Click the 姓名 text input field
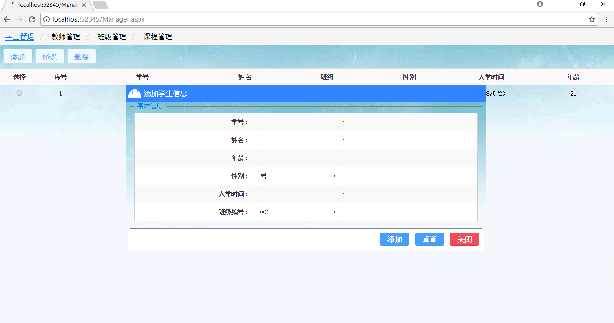Viewport: 614px width, 323px height. [298, 140]
